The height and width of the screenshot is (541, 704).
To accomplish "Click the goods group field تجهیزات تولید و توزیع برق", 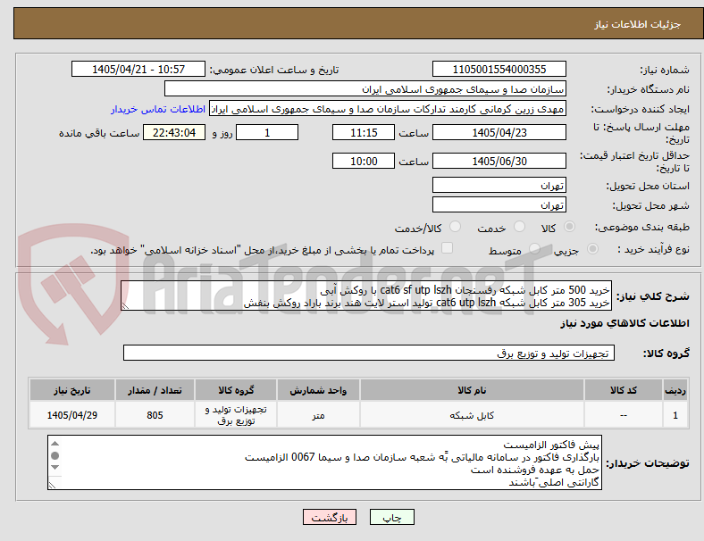I will coord(369,353).
